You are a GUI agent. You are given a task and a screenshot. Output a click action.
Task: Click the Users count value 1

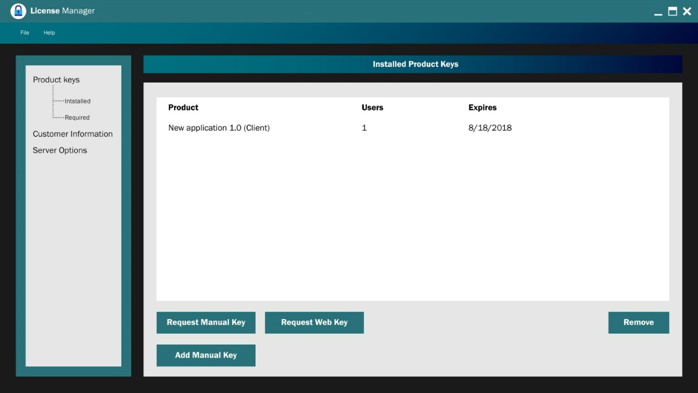(364, 128)
